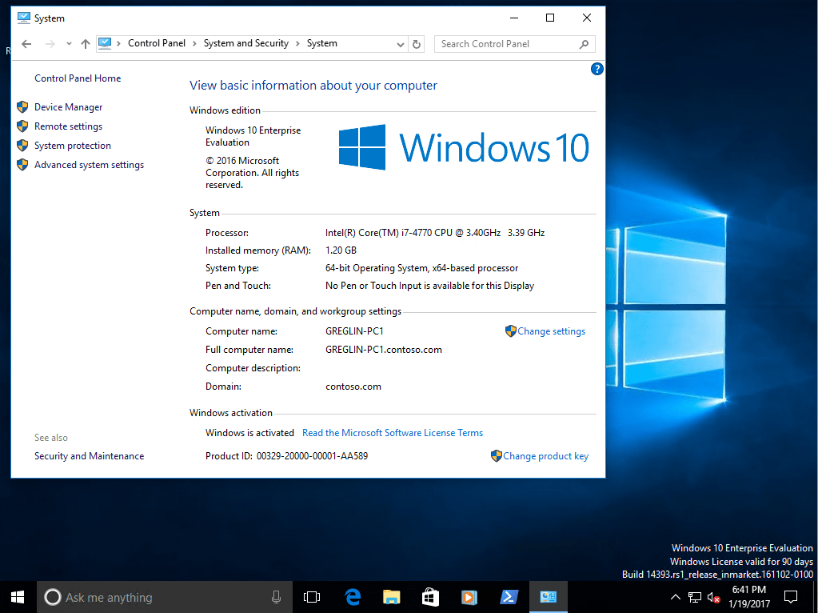Screen dimensions: 818x613
Task: Click the blue Help question mark icon
Action: click(x=597, y=69)
